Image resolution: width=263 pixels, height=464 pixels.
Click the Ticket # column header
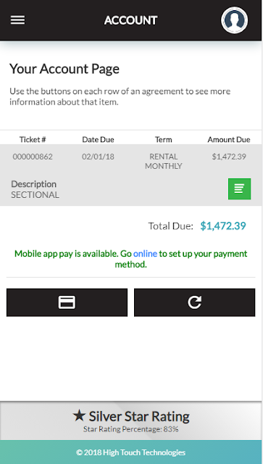point(33,139)
